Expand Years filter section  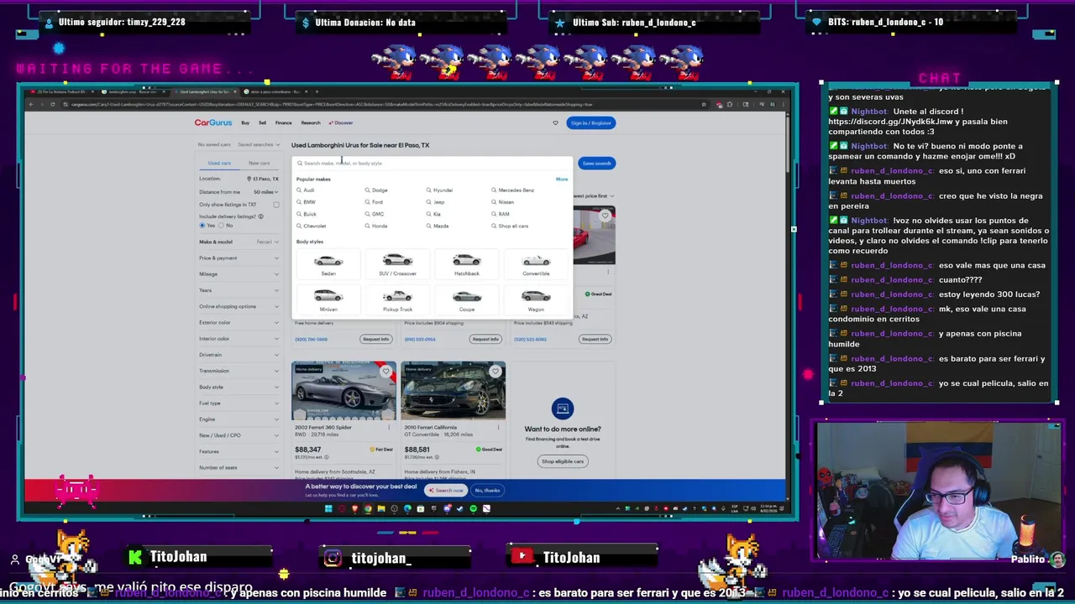(x=239, y=290)
